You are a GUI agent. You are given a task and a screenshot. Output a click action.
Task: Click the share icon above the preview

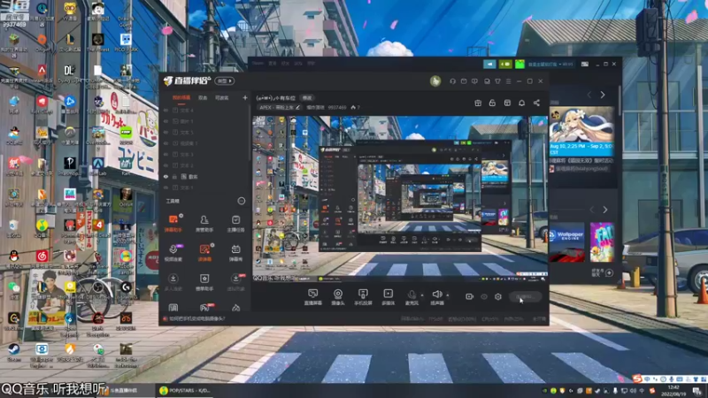pos(536,103)
